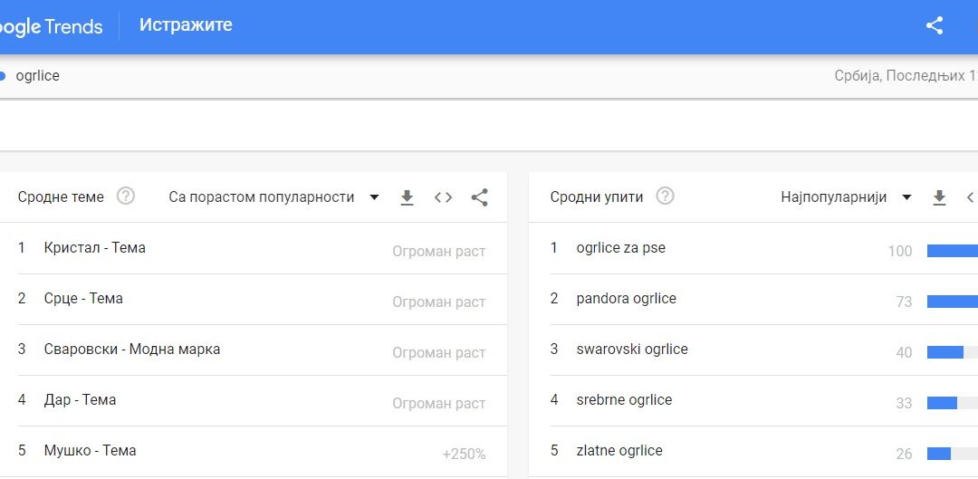Go to the Истражите section

[186, 25]
